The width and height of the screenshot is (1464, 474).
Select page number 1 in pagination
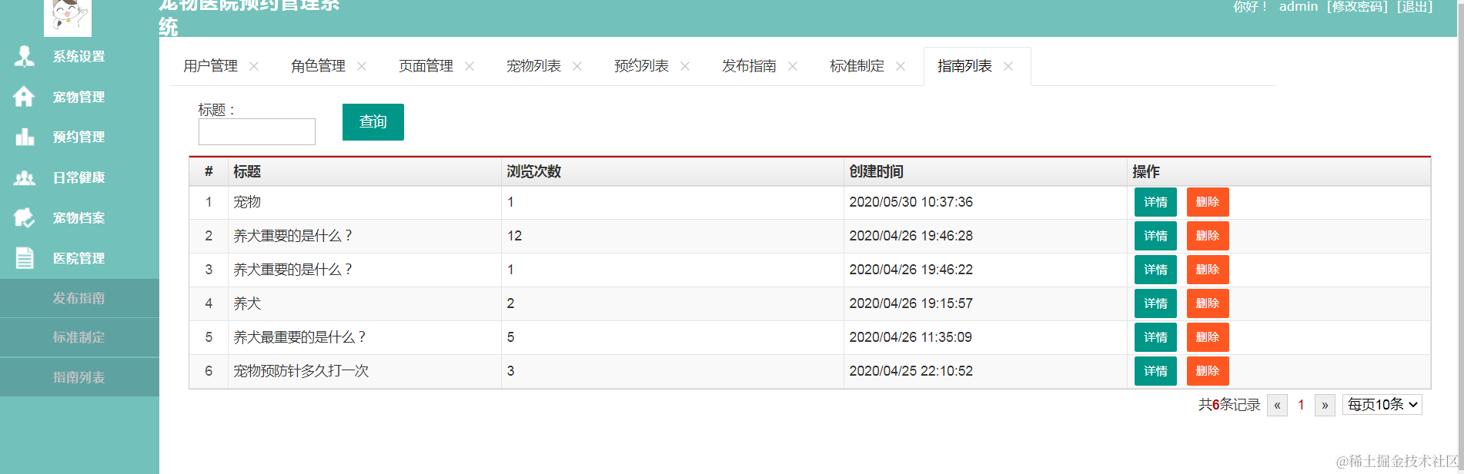pos(1301,405)
